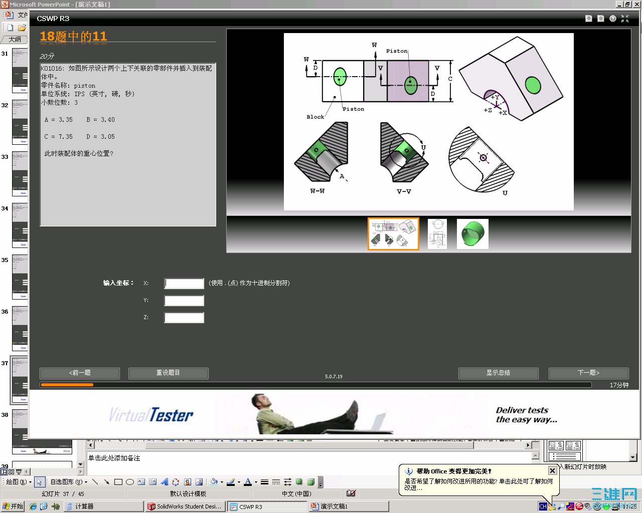This screenshot has width=642, height=513.
Task: Select the green piston 3D thumbnail
Action: [x=472, y=233]
